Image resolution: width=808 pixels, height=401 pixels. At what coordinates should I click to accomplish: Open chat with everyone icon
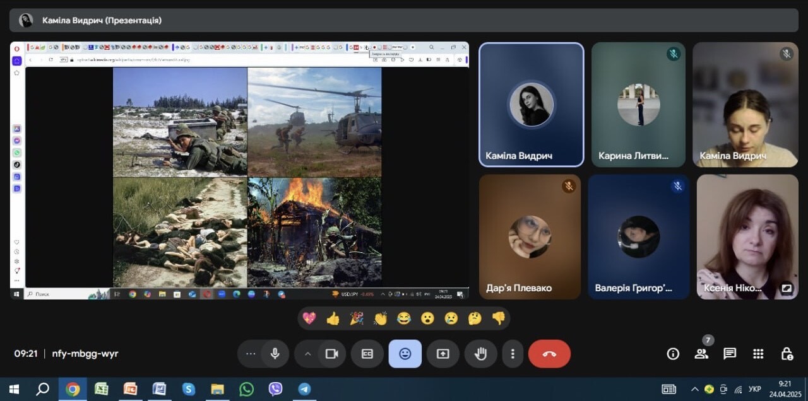730,354
